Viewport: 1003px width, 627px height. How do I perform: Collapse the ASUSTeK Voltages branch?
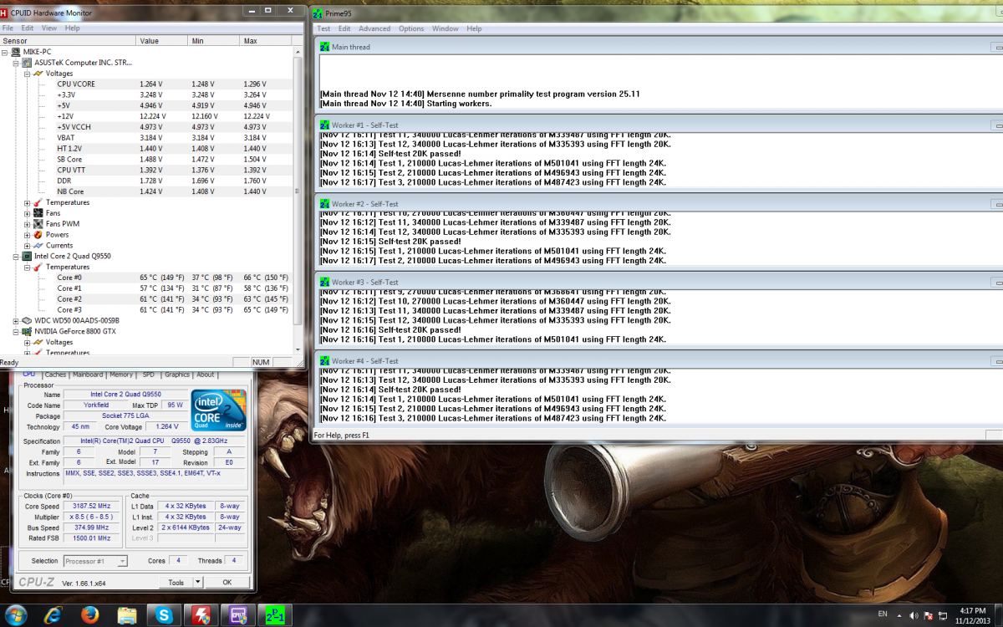(28, 74)
